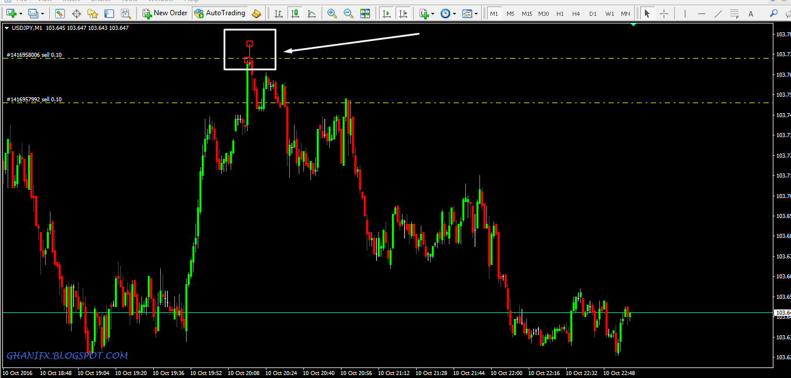Open the Strategy Tester magnifier icon
This screenshot has height=378, width=791.
(x=126, y=13)
